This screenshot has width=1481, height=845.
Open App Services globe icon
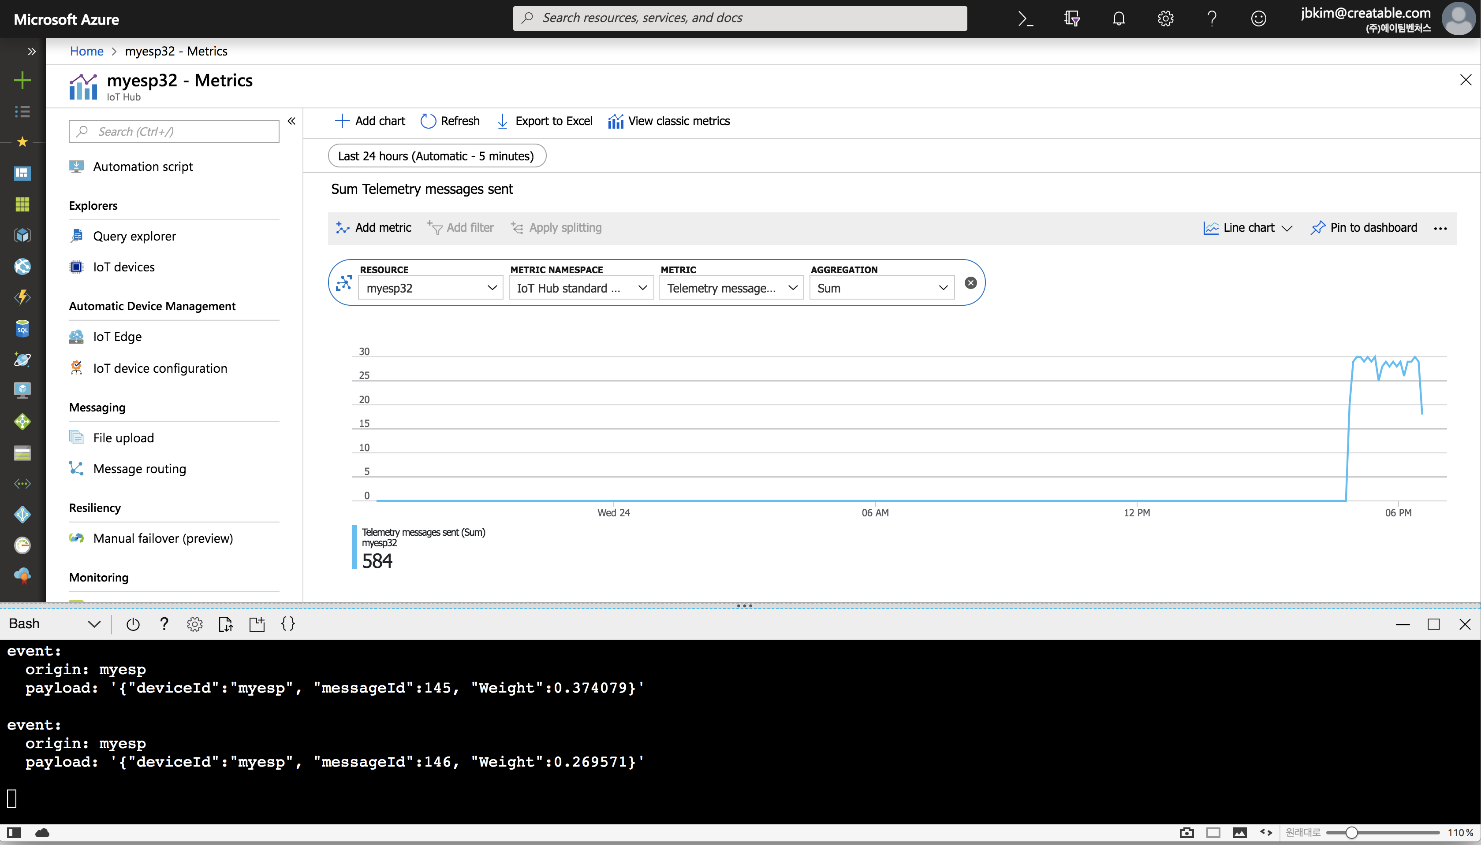click(22, 267)
